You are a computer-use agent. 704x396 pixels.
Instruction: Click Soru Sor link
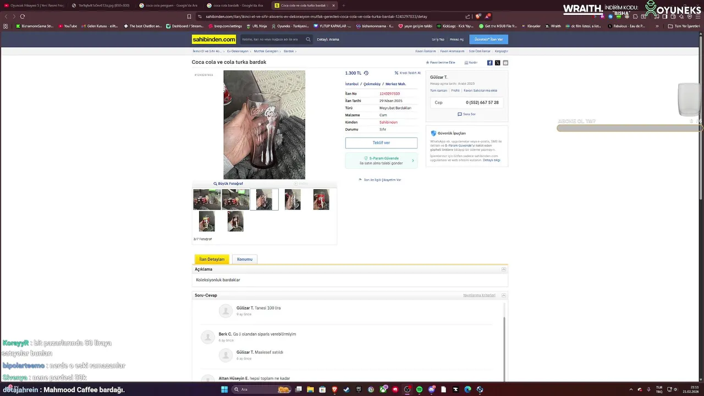[466, 114]
